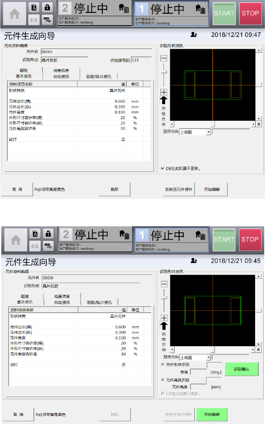Image resolution: width=265 pixels, height=424 pixels.
Task: Zoom out with minus icon, 09:47 screen
Action: (164, 58)
